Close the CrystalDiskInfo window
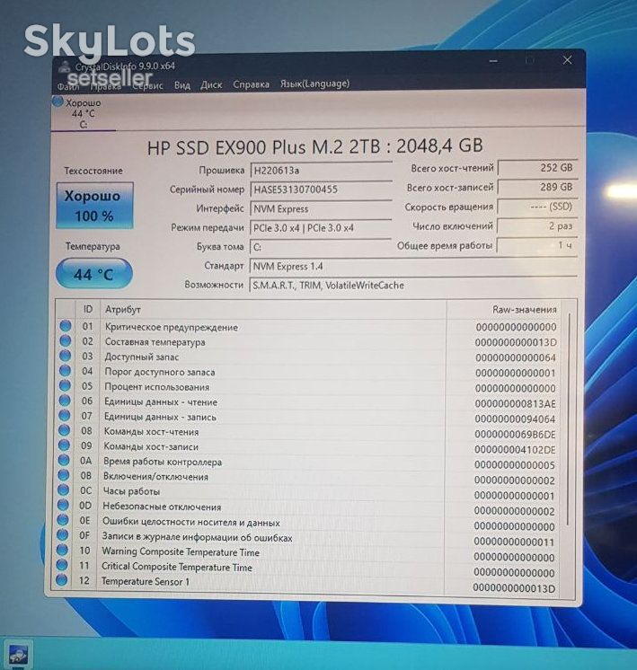 567,60
